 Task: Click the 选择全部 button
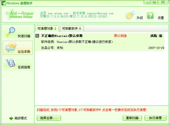tap(49, 118)
